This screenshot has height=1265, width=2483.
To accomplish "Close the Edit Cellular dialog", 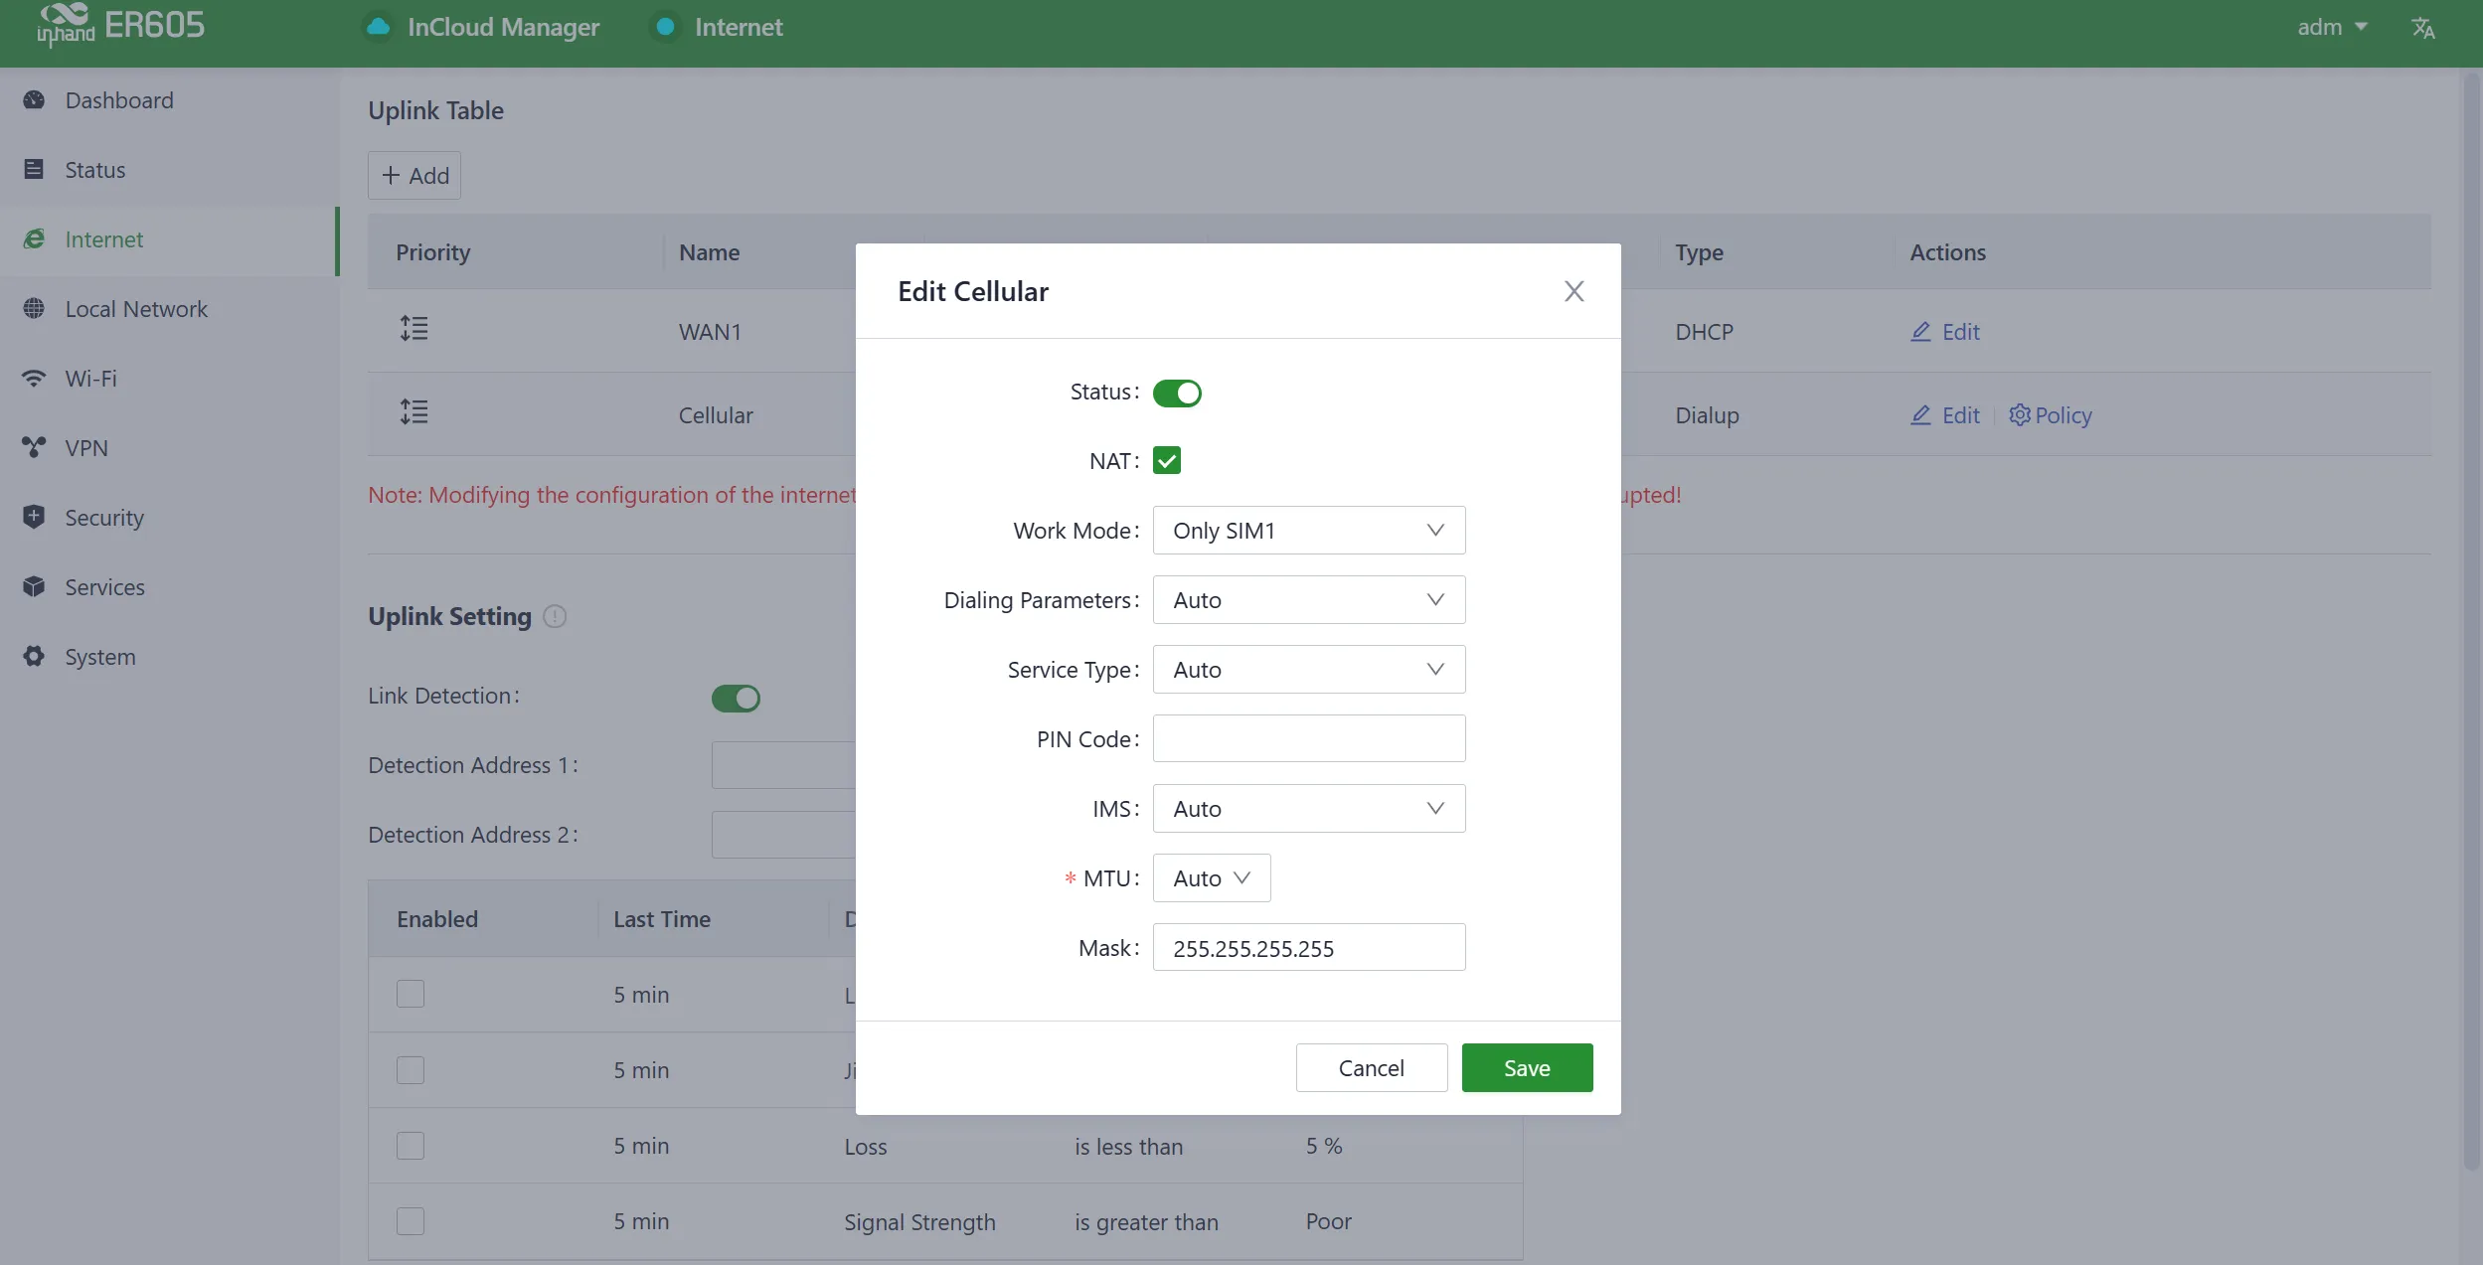I will point(1573,291).
